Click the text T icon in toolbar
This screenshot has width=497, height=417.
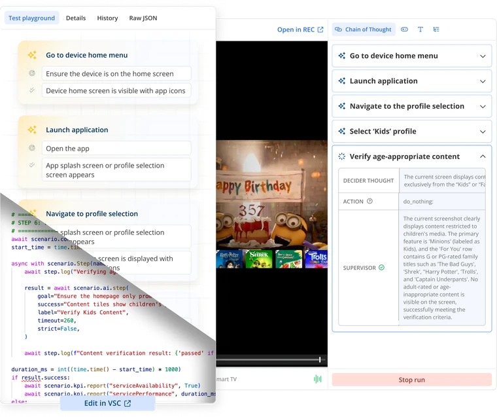pyautogui.click(x=420, y=29)
